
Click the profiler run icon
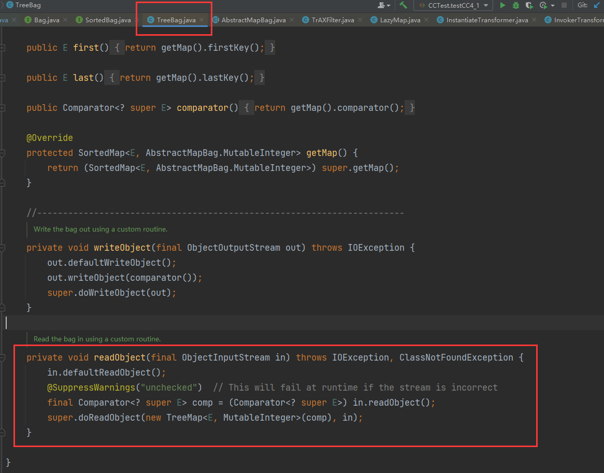pos(543,5)
